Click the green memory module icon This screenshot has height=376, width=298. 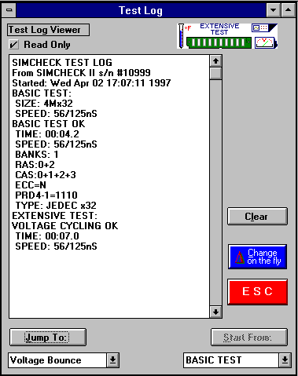[219, 42]
